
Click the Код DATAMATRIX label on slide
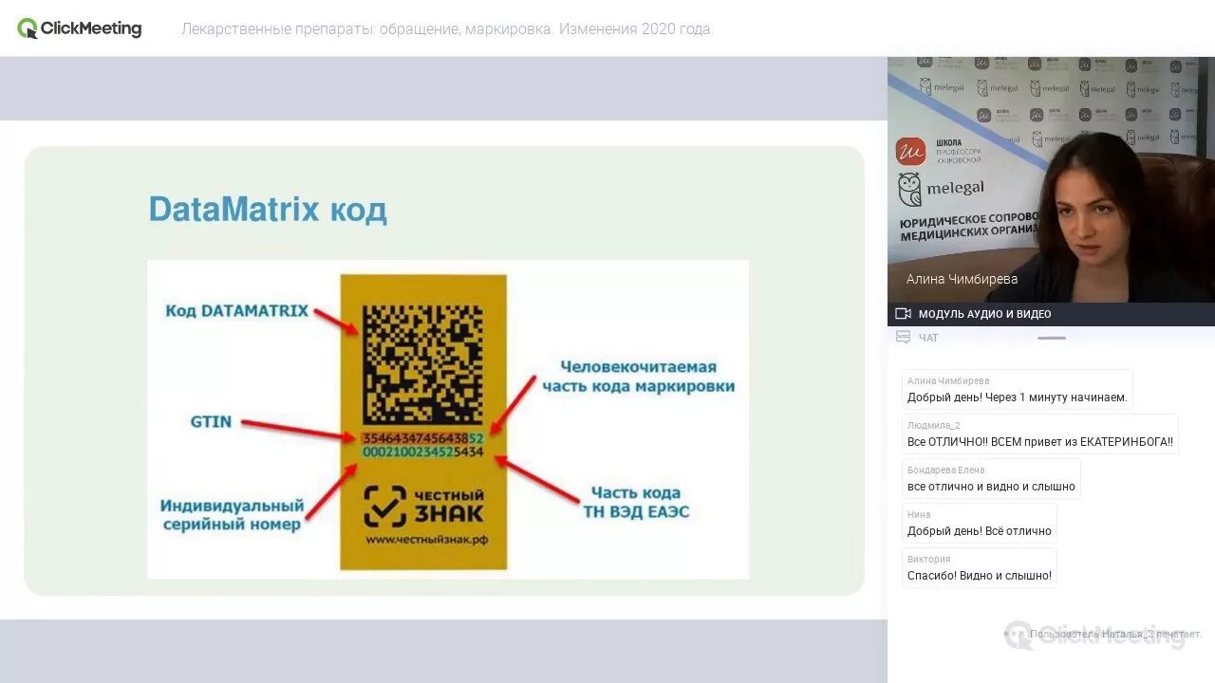(x=236, y=310)
